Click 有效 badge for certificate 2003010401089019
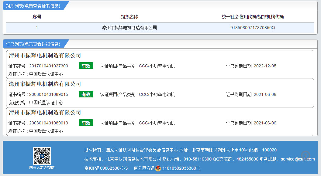Image resolution: width=321 pixels, height=176 pixels. [x=86, y=123]
